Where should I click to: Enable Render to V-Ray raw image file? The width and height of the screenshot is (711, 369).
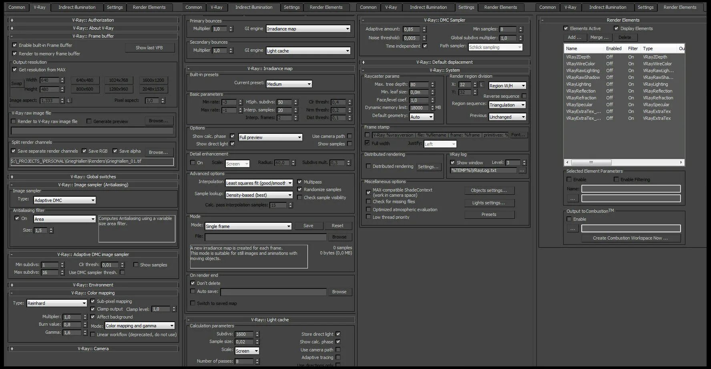click(13, 121)
